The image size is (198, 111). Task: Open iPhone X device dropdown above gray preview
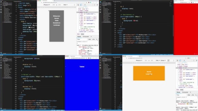pos(47,5)
